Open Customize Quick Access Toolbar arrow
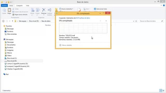This screenshot has width=166, height=93. pyautogui.click(x=11, y=2)
